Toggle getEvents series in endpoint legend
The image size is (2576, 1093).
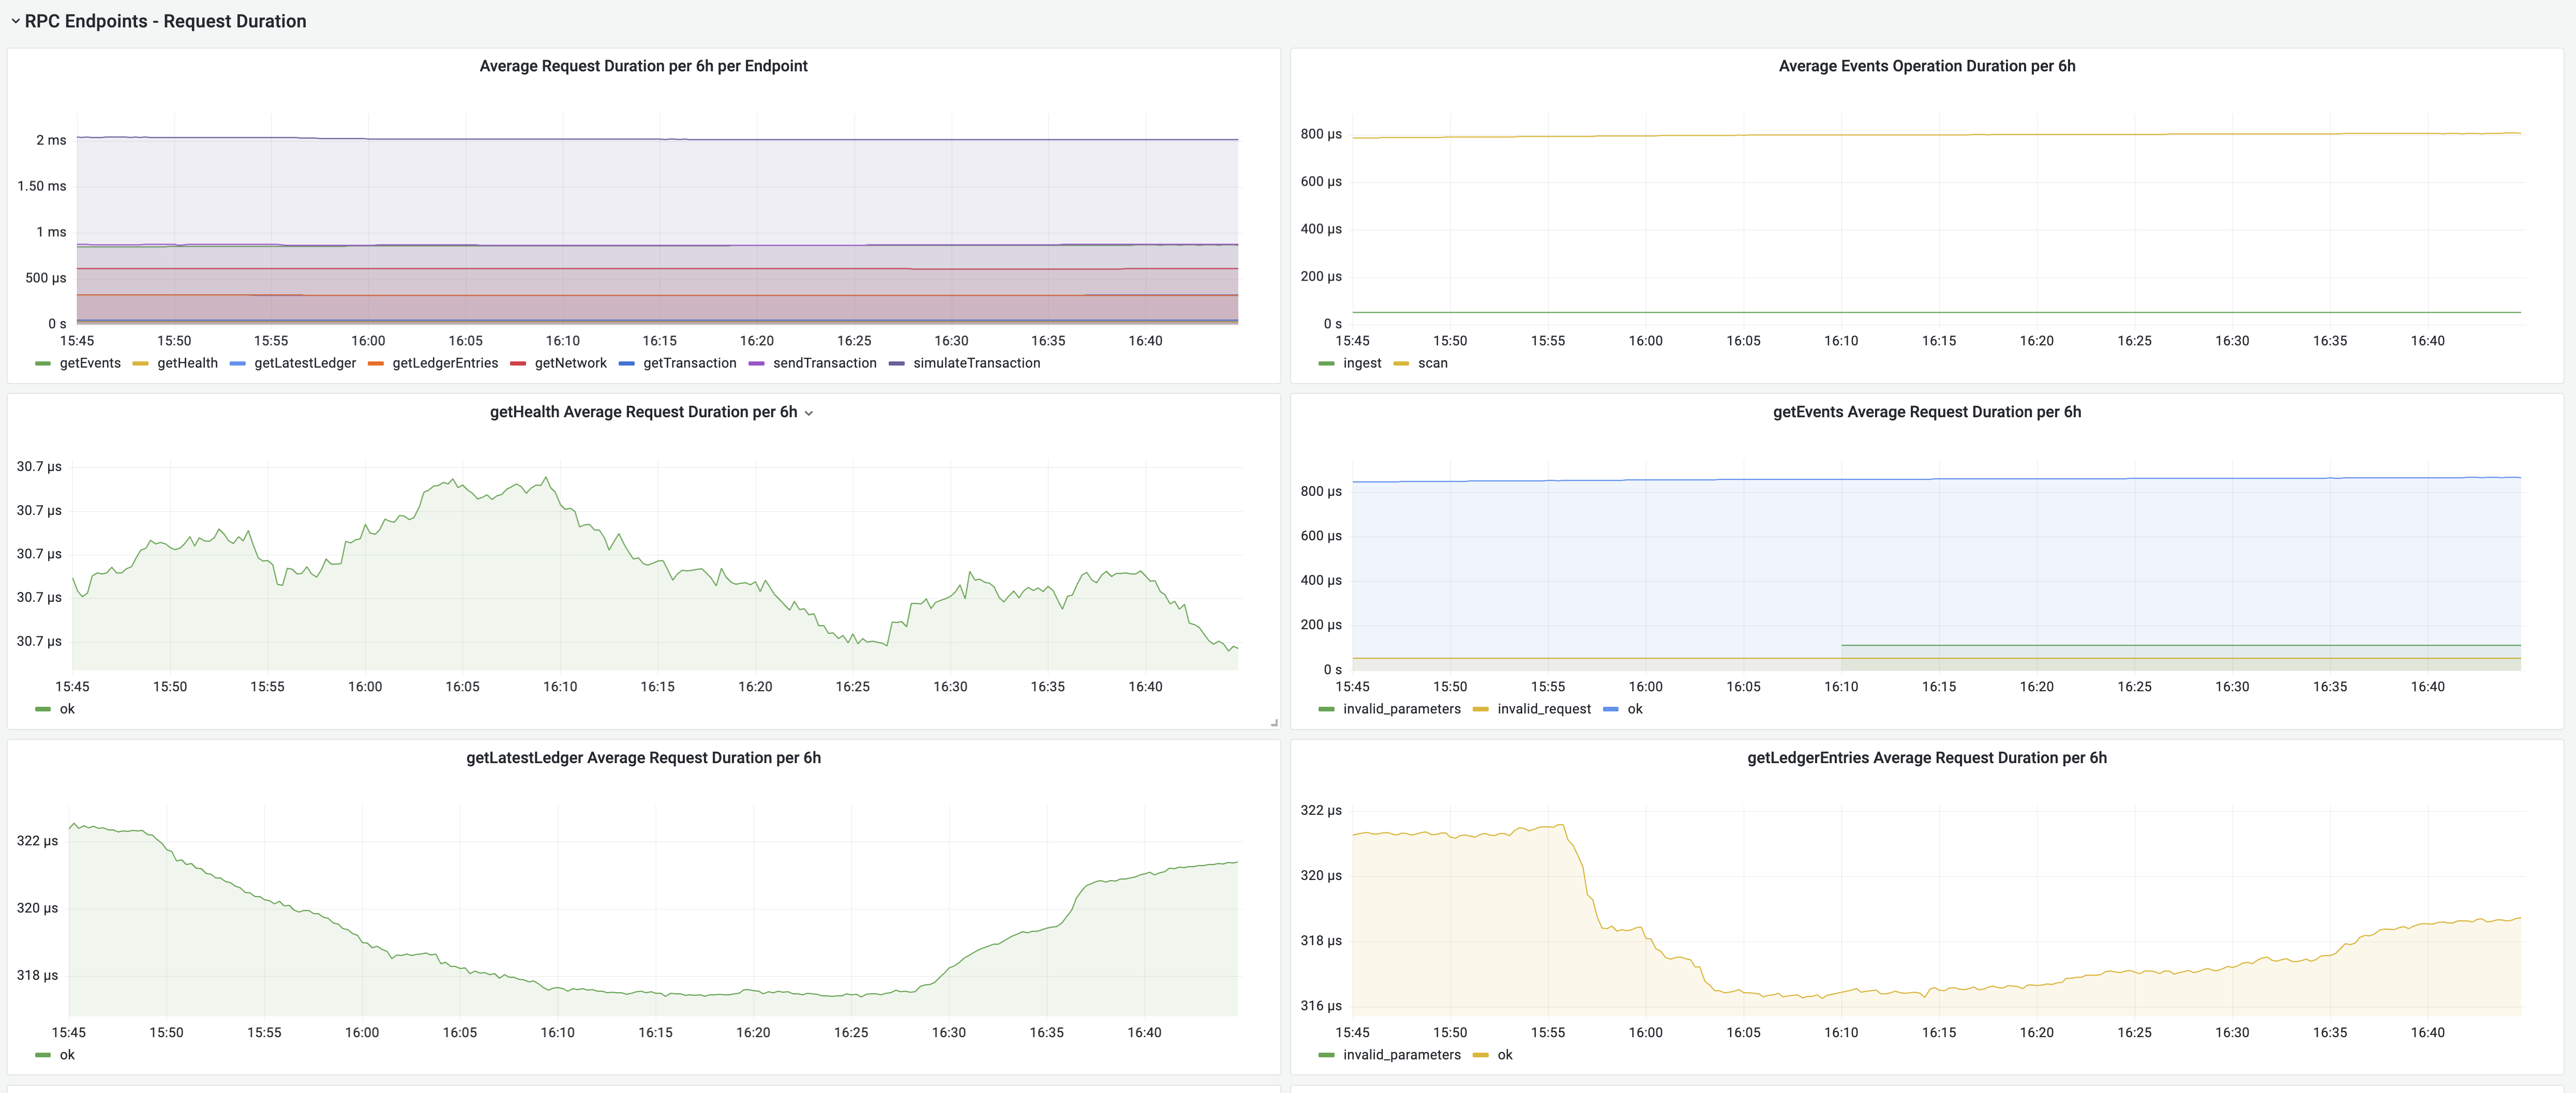[x=89, y=362]
